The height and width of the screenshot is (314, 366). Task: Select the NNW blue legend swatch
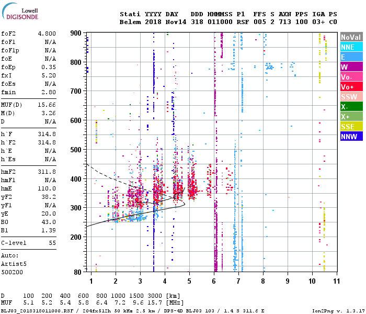(351, 136)
